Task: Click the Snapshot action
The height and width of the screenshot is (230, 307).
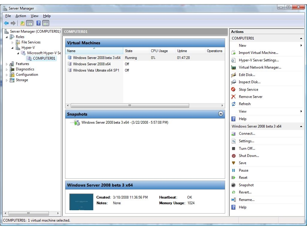Action: [x=246, y=185]
